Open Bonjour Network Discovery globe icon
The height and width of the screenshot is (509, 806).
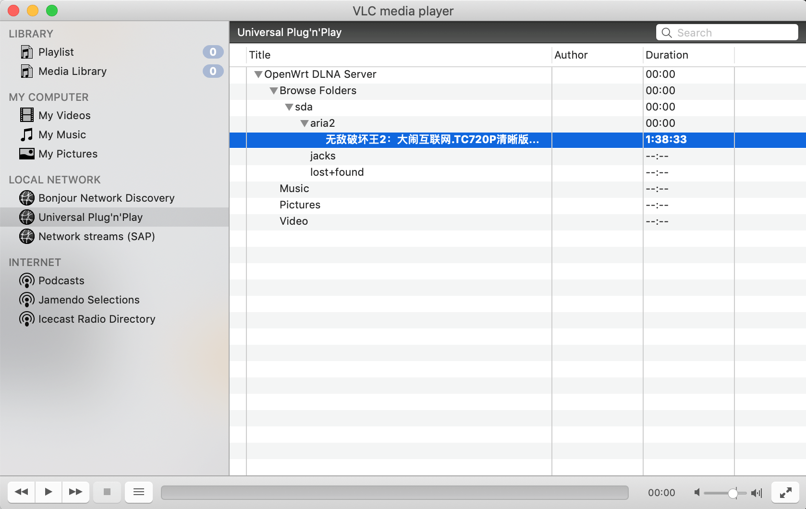[27, 198]
